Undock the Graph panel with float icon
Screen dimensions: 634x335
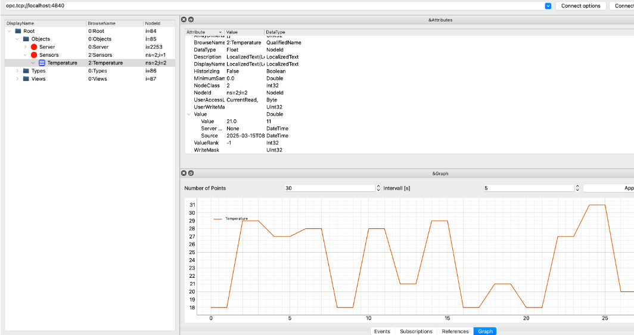(191, 173)
